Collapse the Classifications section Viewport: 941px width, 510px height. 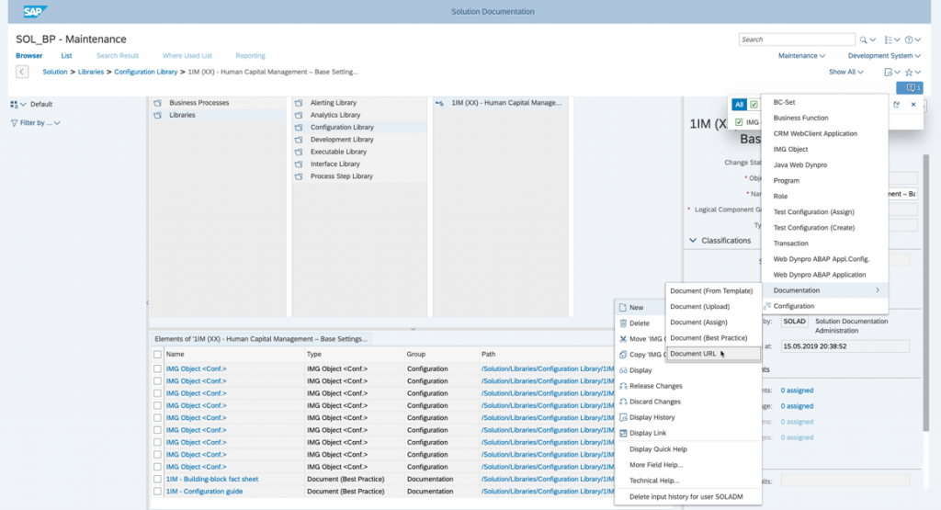[x=693, y=241]
